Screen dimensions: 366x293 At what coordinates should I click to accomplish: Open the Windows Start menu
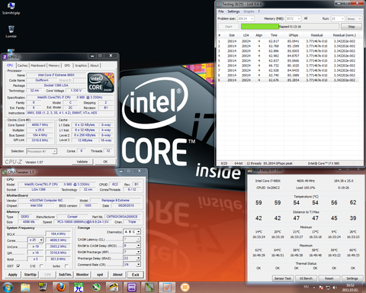coord(8,288)
